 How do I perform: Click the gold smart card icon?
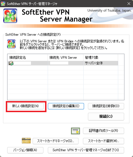(26, 141)
